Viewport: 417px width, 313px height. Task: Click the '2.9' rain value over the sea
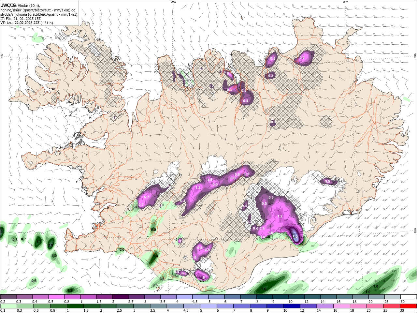point(50,245)
